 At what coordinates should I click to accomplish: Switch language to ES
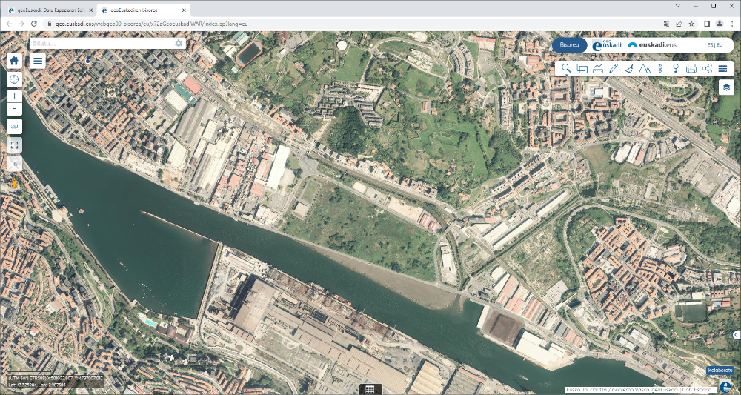[711, 45]
